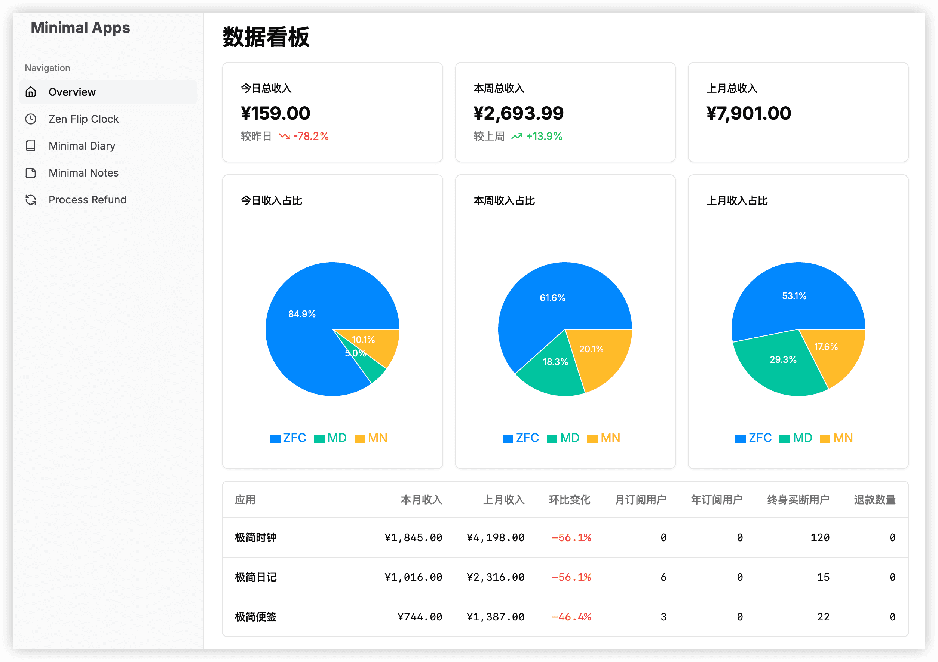Click the Process Refund arrows icon
The height and width of the screenshot is (662, 938).
(31, 200)
